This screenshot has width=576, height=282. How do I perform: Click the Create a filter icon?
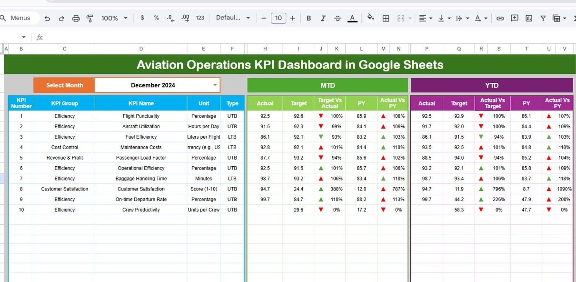pyautogui.click(x=543, y=18)
